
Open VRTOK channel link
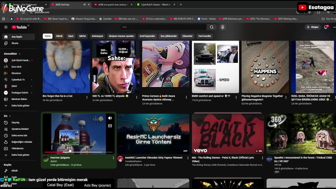pos(278,165)
